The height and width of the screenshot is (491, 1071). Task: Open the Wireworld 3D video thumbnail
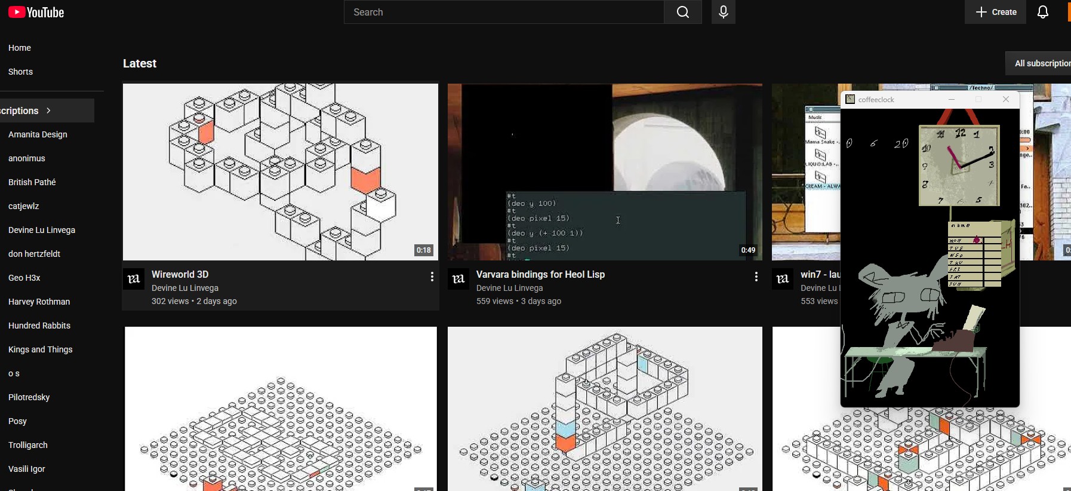[x=281, y=172]
